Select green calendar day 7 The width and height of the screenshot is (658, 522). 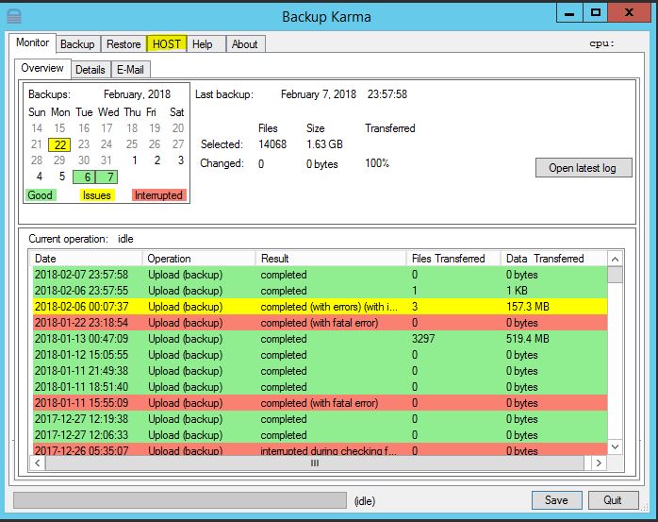point(107,177)
